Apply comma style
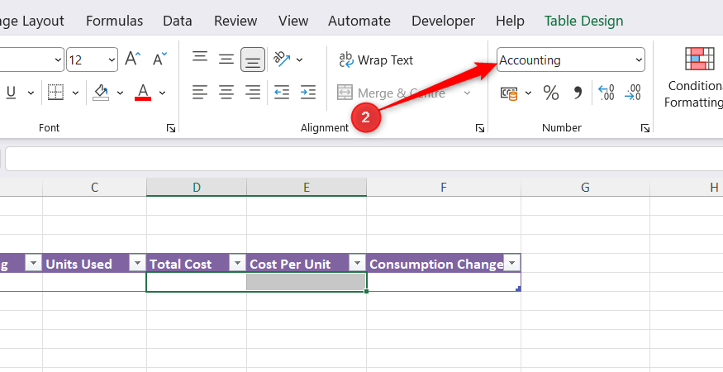This screenshot has height=372, width=723. tap(578, 93)
